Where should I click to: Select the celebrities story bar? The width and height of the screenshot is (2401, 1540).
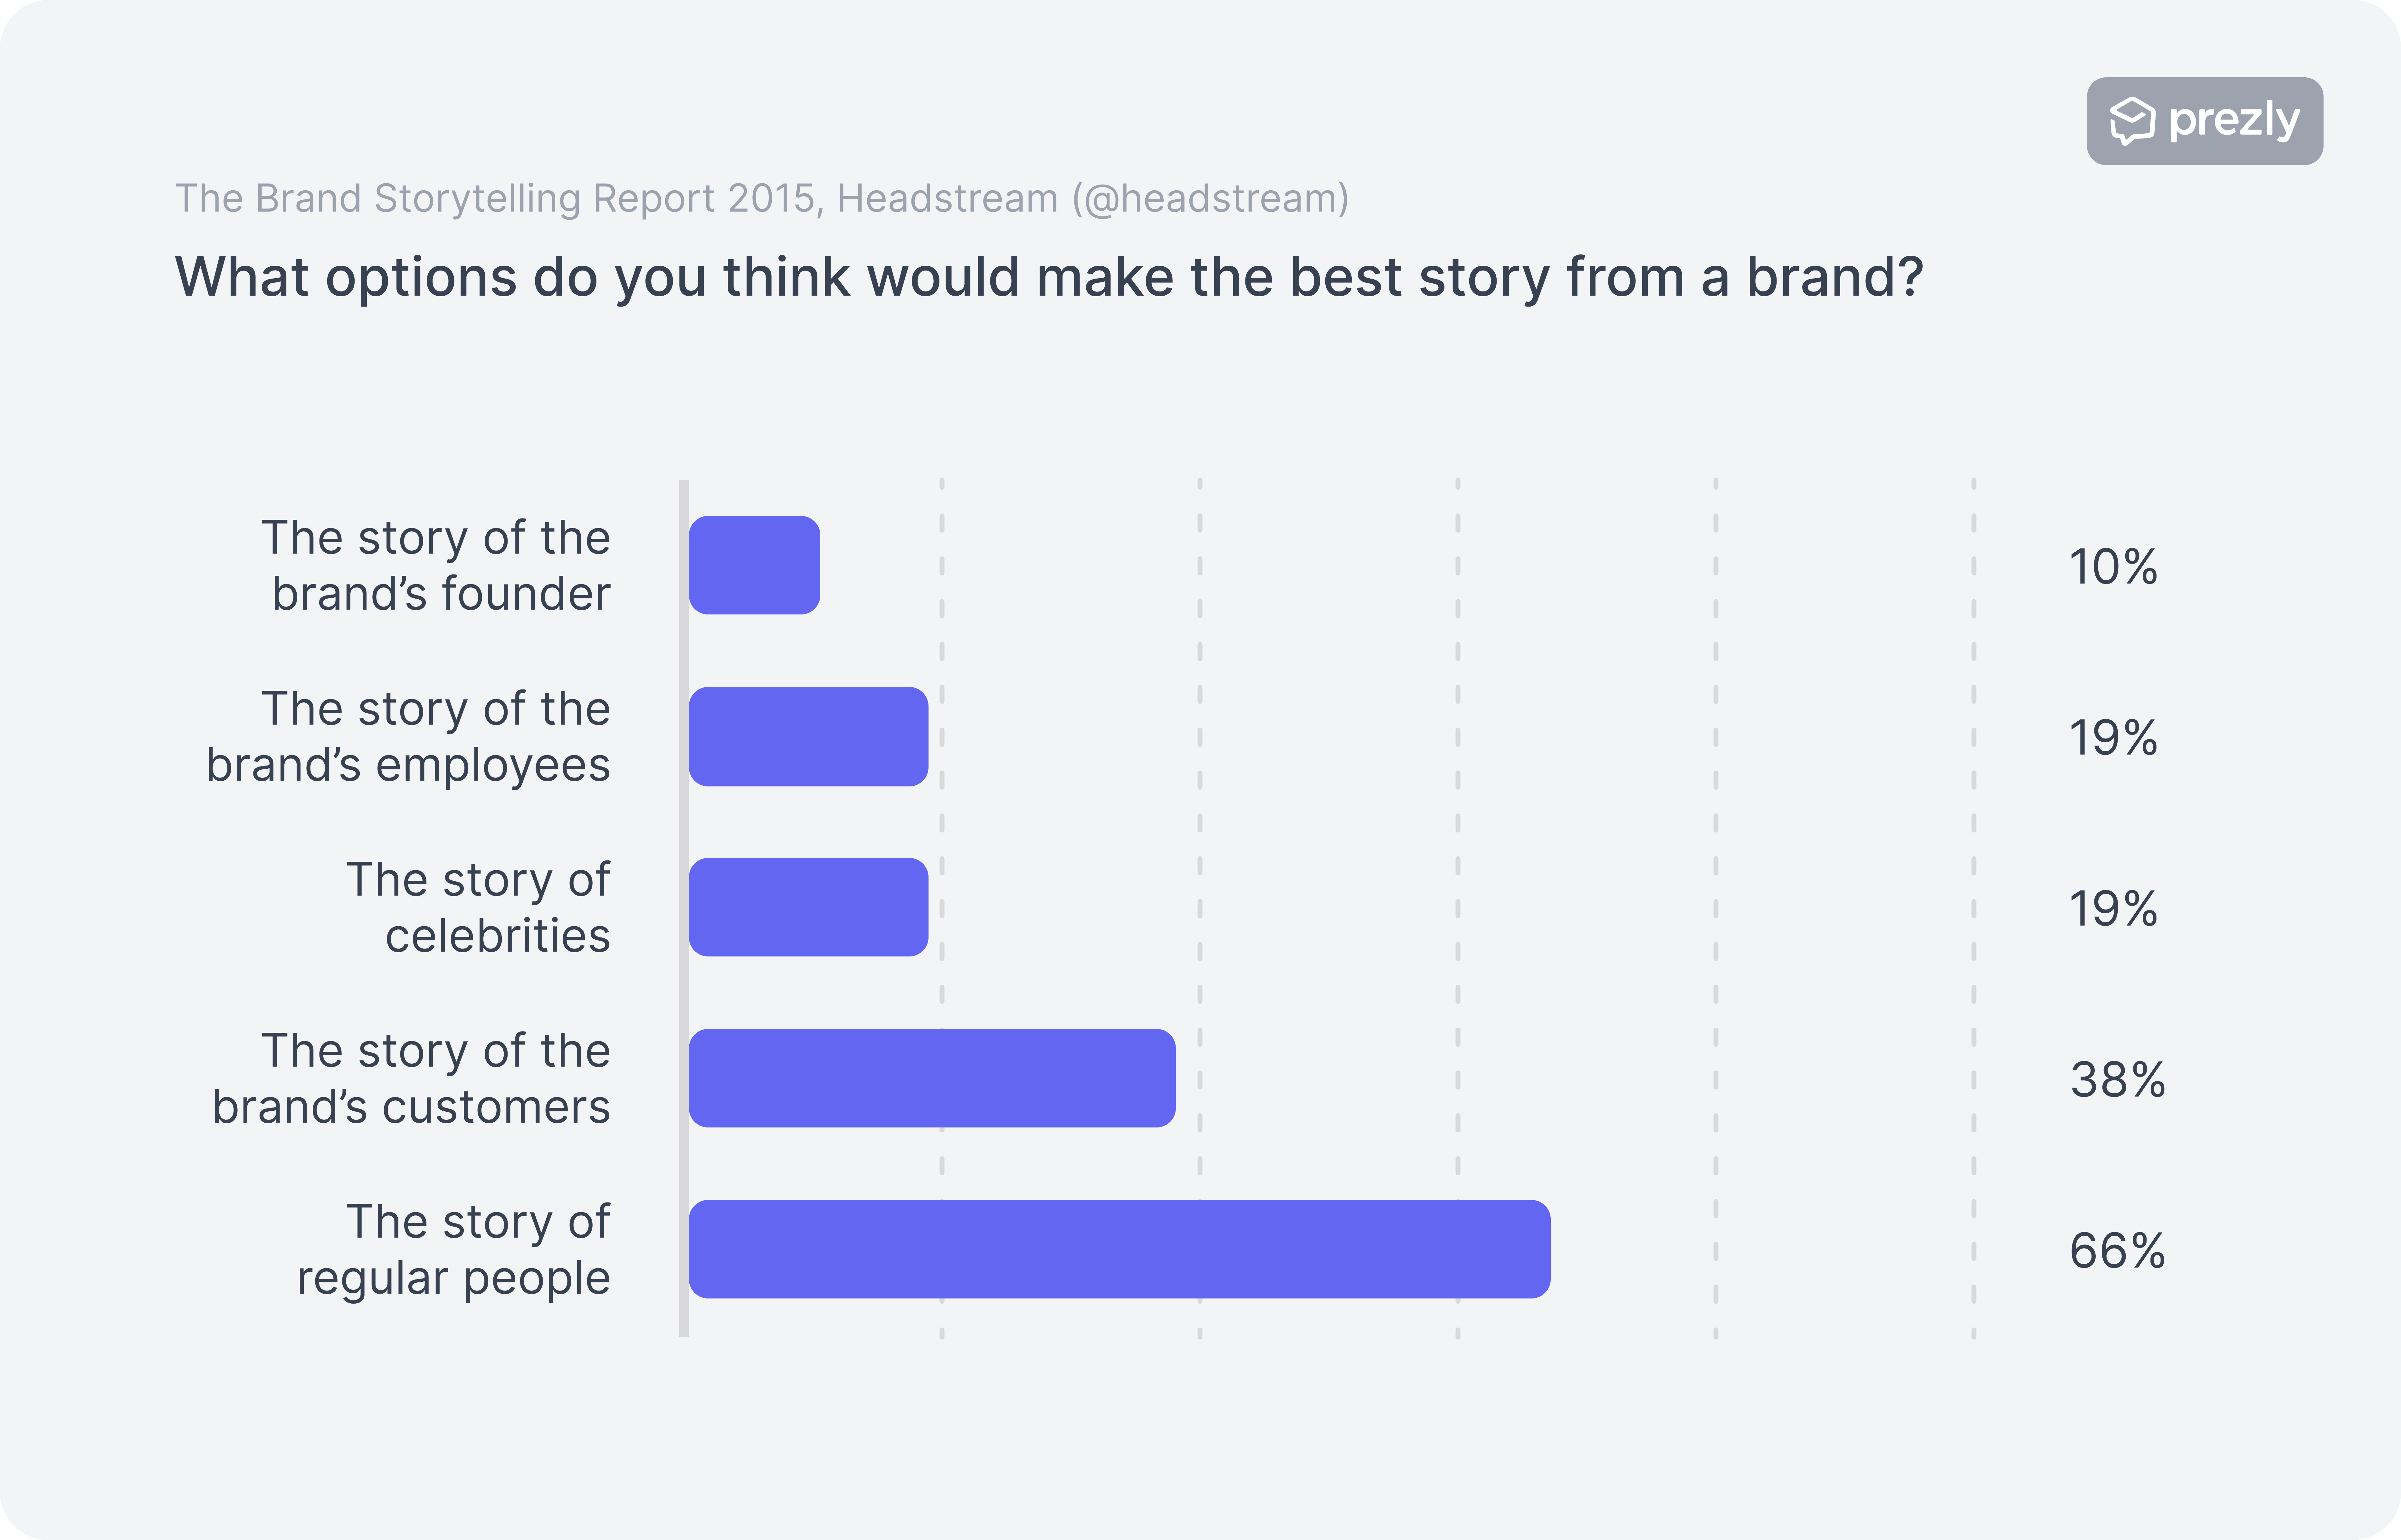(808, 907)
